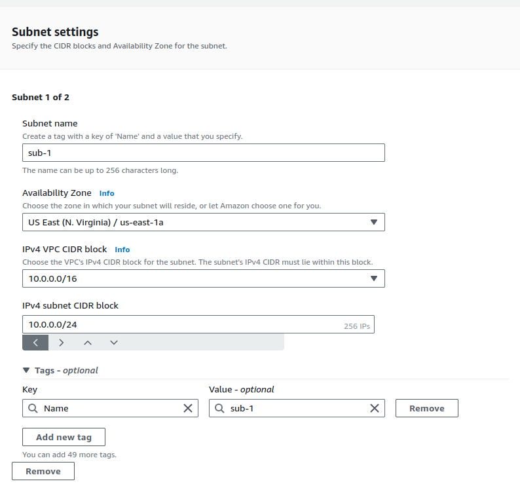Open the IPv4 VPC CIDR block dropdown
The image size is (520, 492).
click(203, 278)
